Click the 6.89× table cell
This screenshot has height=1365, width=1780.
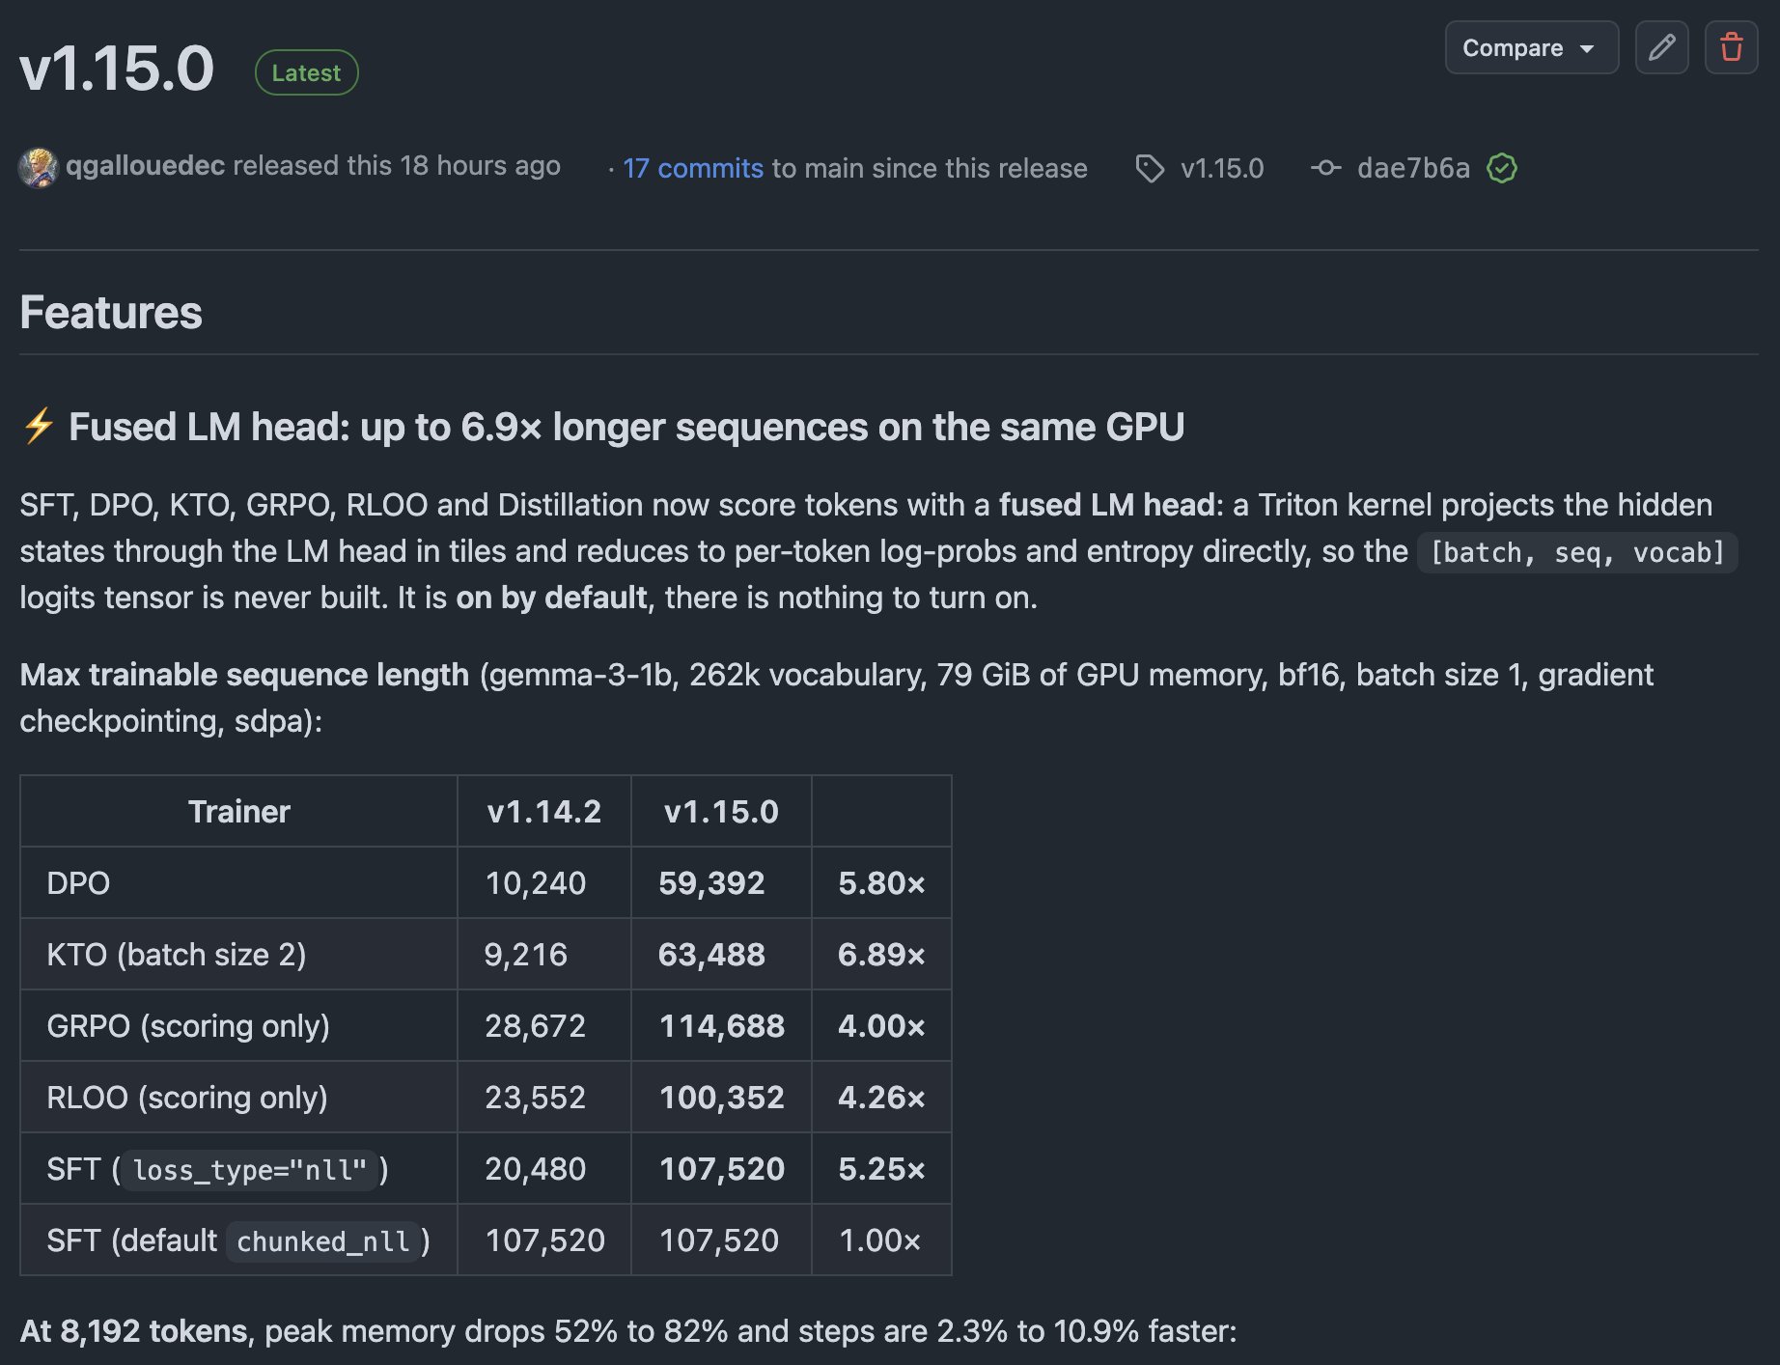click(x=881, y=955)
